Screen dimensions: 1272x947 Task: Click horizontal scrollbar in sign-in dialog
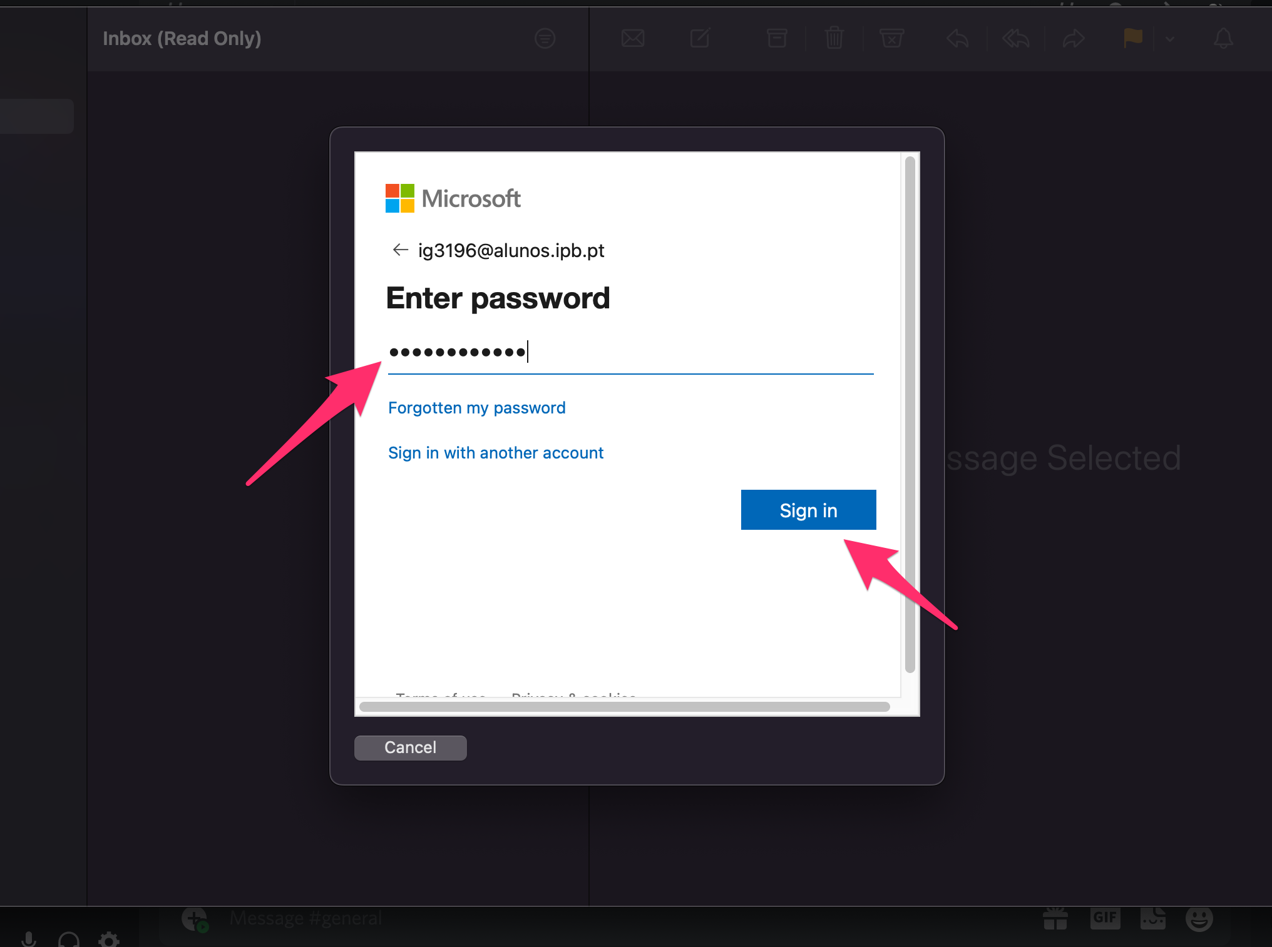pyautogui.click(x=624, y=707)
